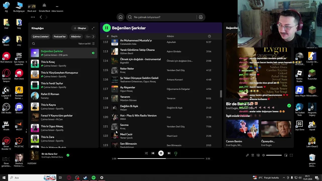322x181 pixels.
Task: Sort by the Albüm column header
Action: 170,36
